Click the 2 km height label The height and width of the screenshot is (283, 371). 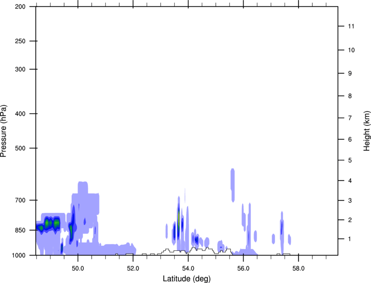tap(350, 220)
